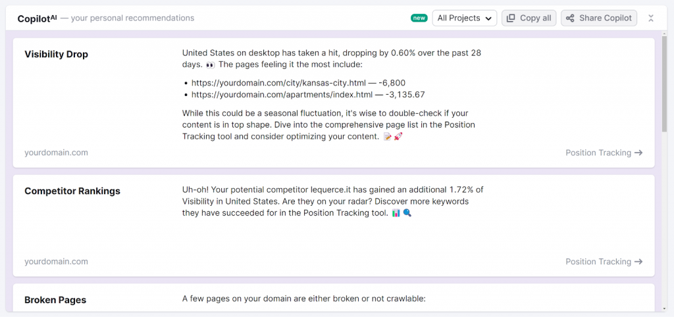The height and width of the screenshot is (317, 674).
Task: Select the Competitor Rankings card heading
Action: tap(72, 191)
